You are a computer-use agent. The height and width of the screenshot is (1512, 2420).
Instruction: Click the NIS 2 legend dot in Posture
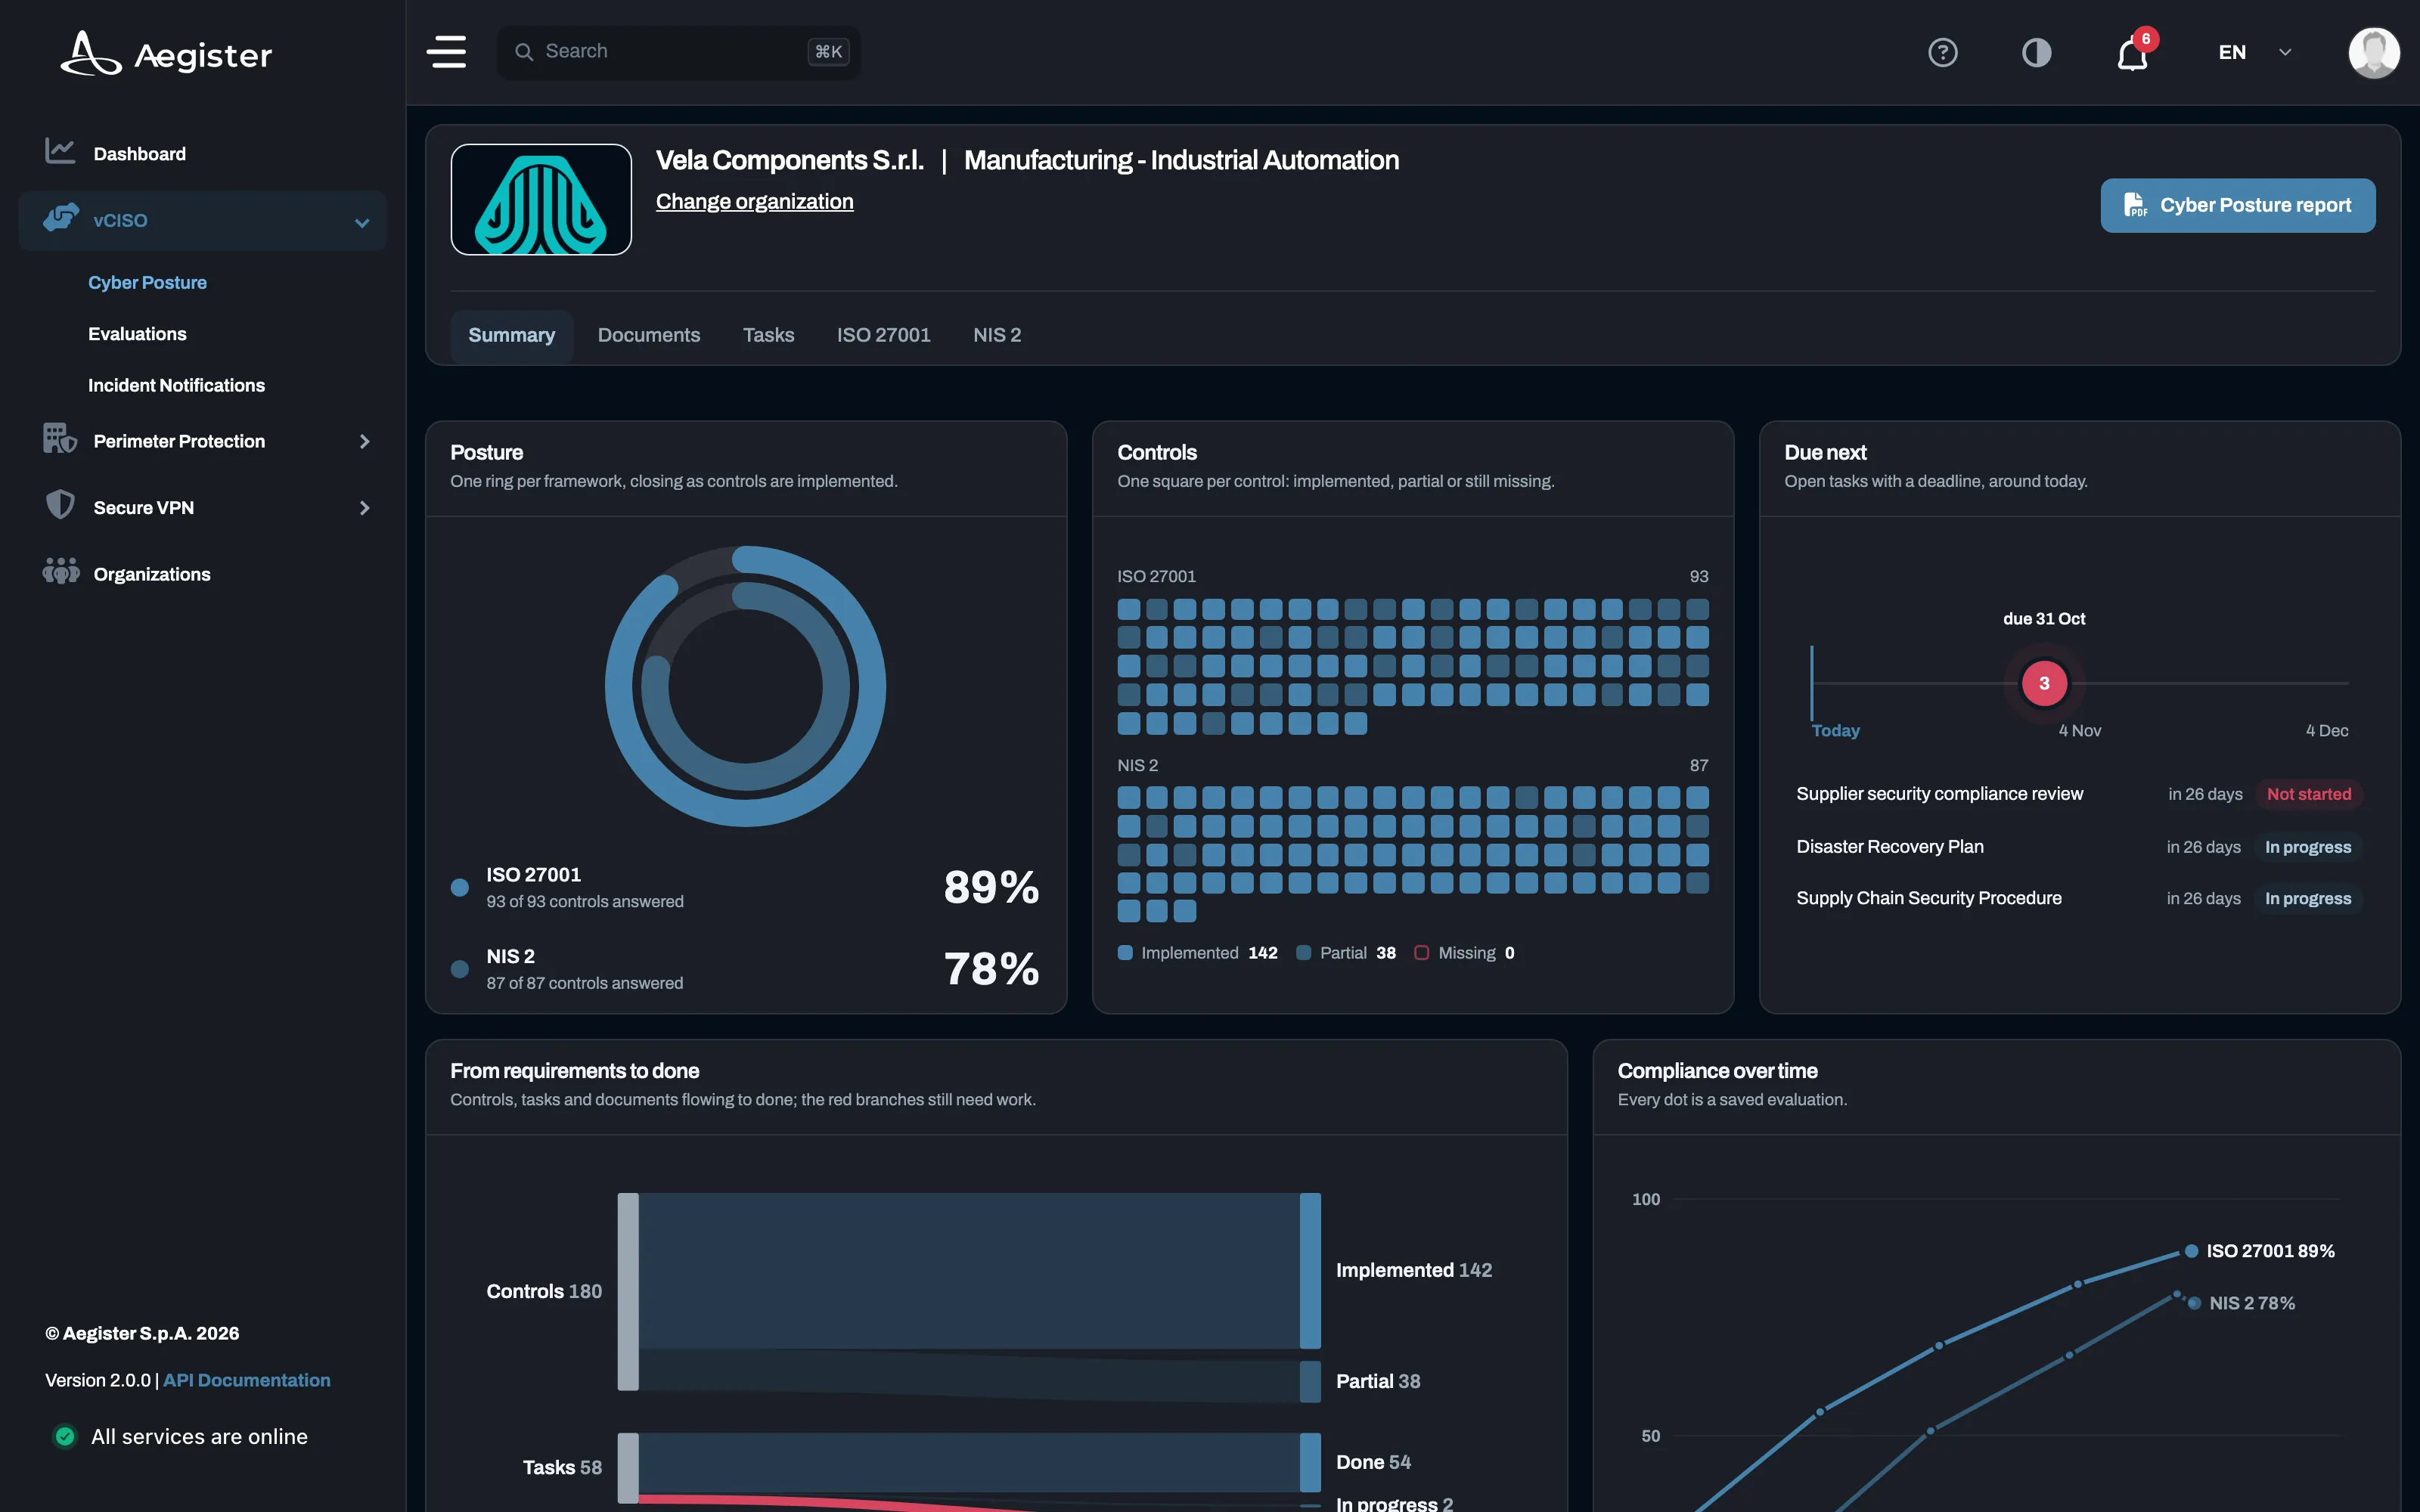tap(460, 969)
